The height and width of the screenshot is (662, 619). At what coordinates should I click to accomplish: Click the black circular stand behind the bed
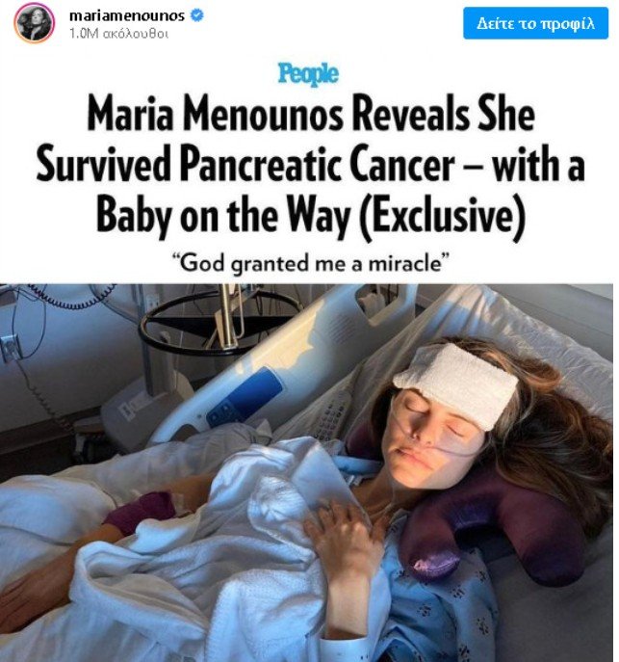pos(221,323)
